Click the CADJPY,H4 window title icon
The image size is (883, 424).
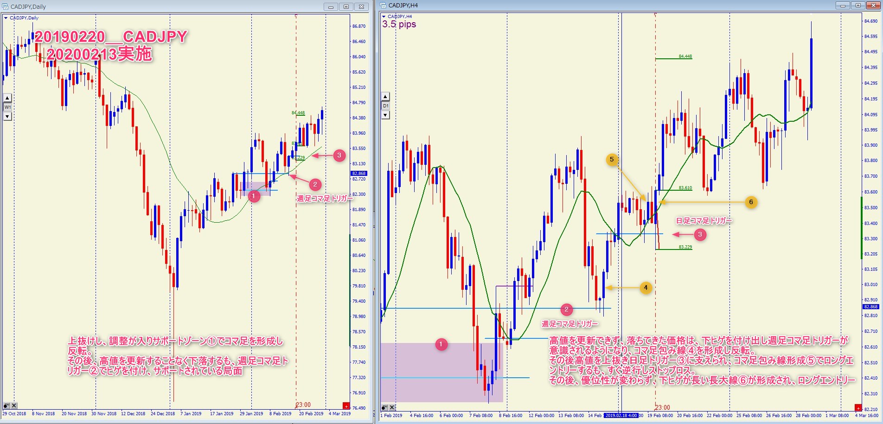coord(383,5)
